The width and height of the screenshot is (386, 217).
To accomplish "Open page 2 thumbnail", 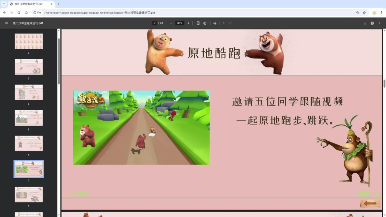I will pos(29,41).
